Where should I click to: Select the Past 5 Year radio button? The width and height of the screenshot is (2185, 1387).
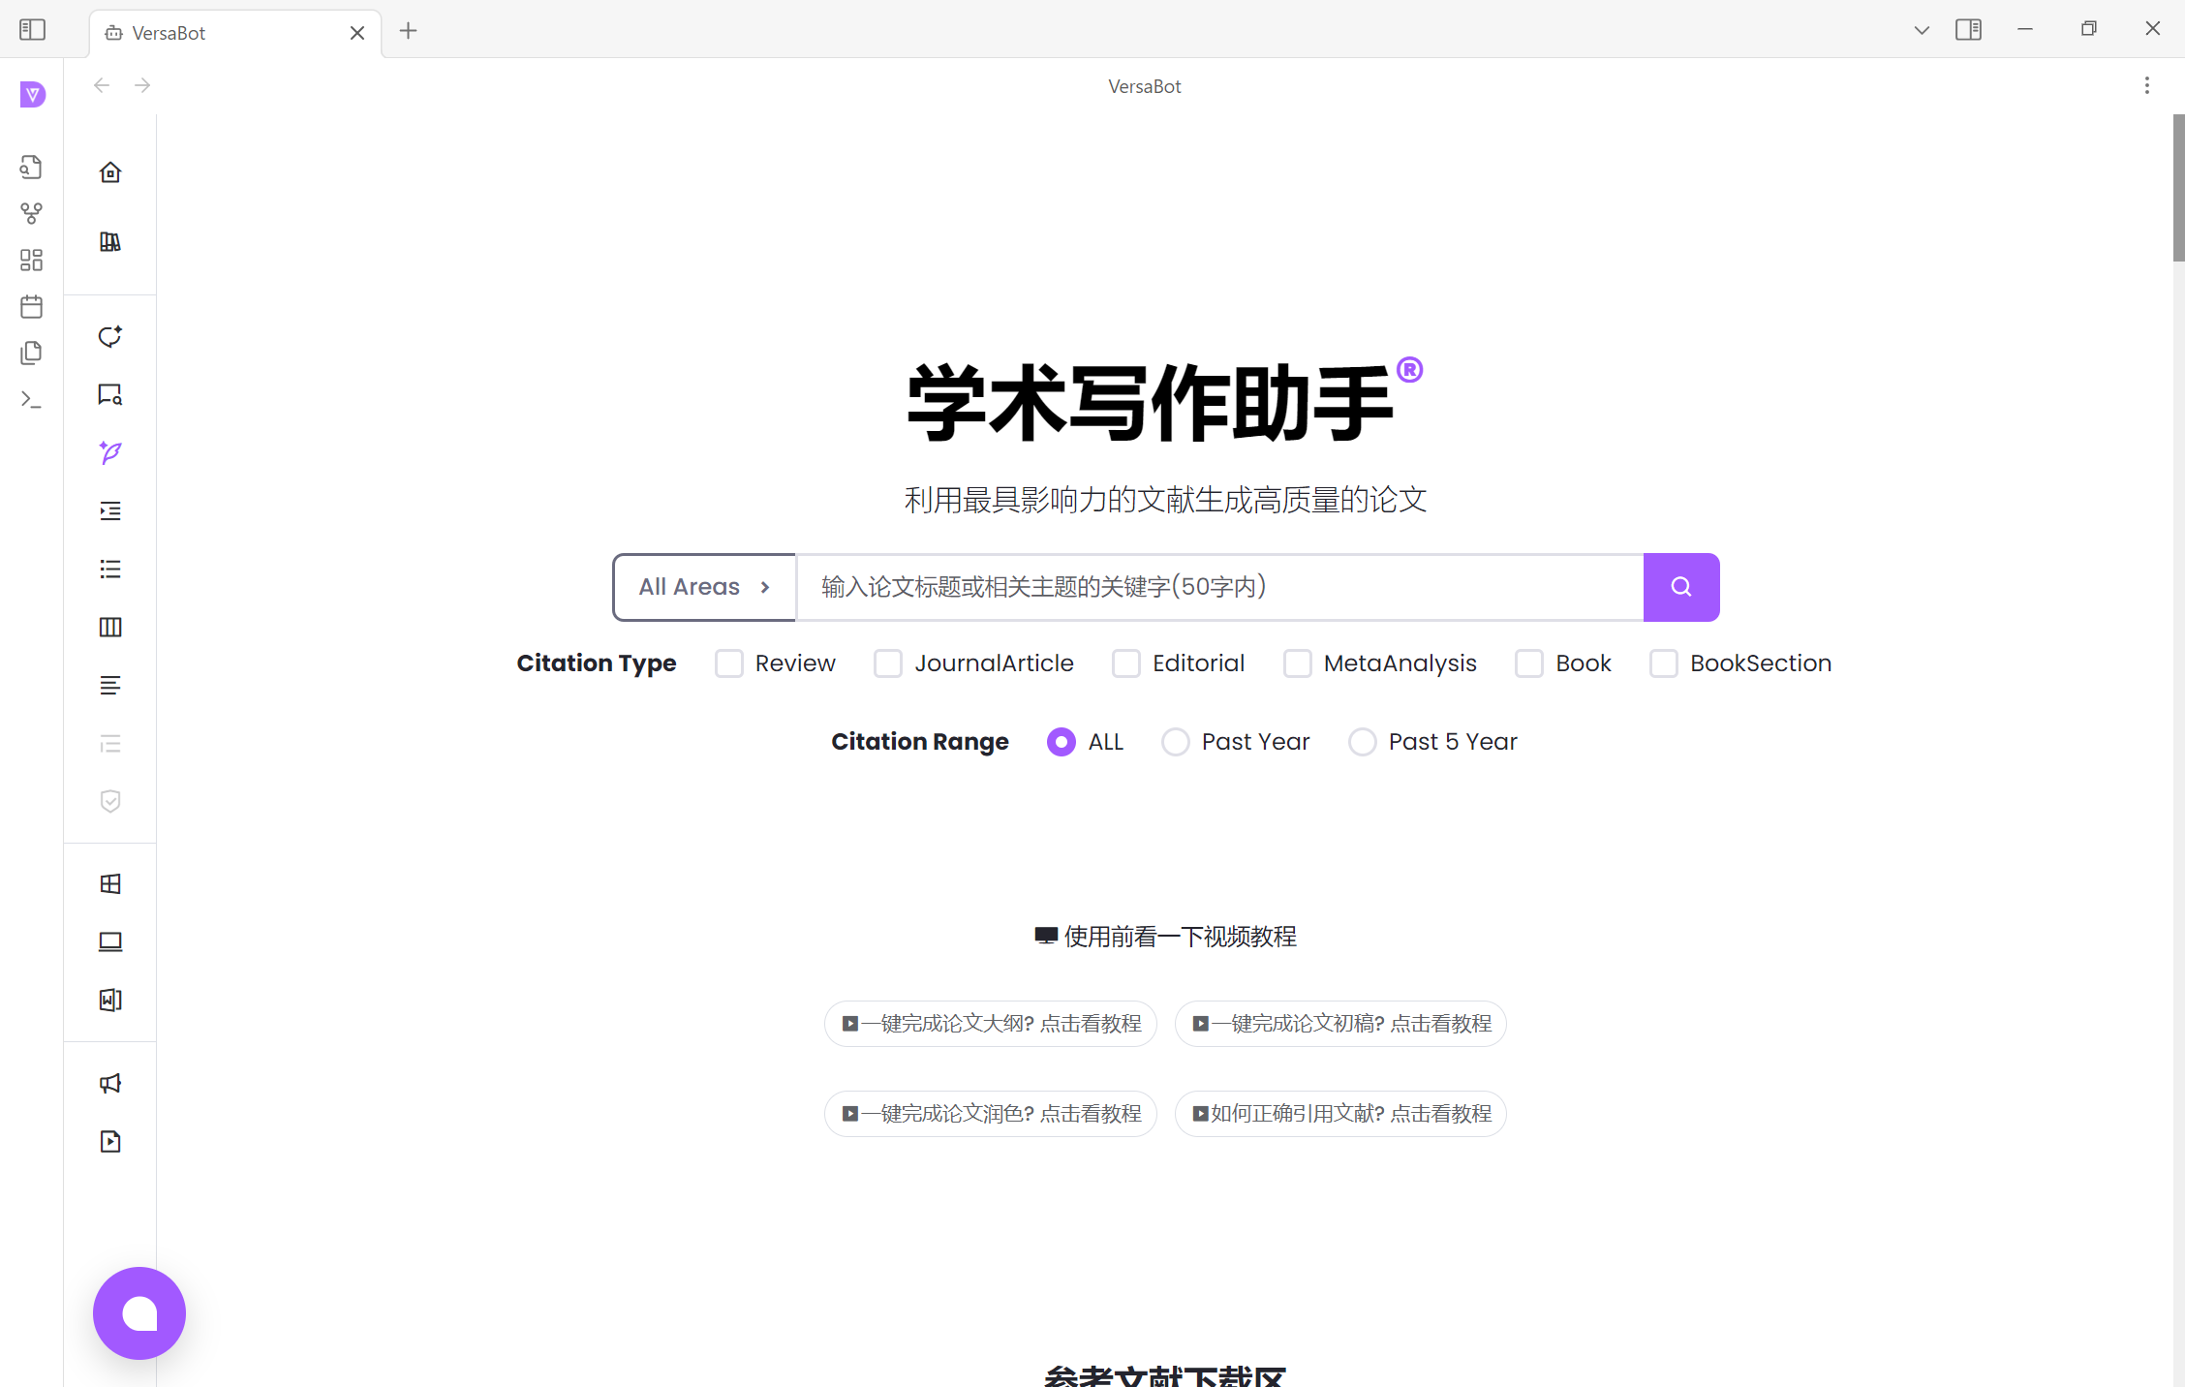tap(1363, 741)
